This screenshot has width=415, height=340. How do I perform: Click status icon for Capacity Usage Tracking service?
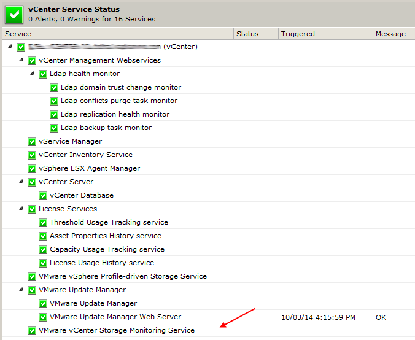click(43, 250)
